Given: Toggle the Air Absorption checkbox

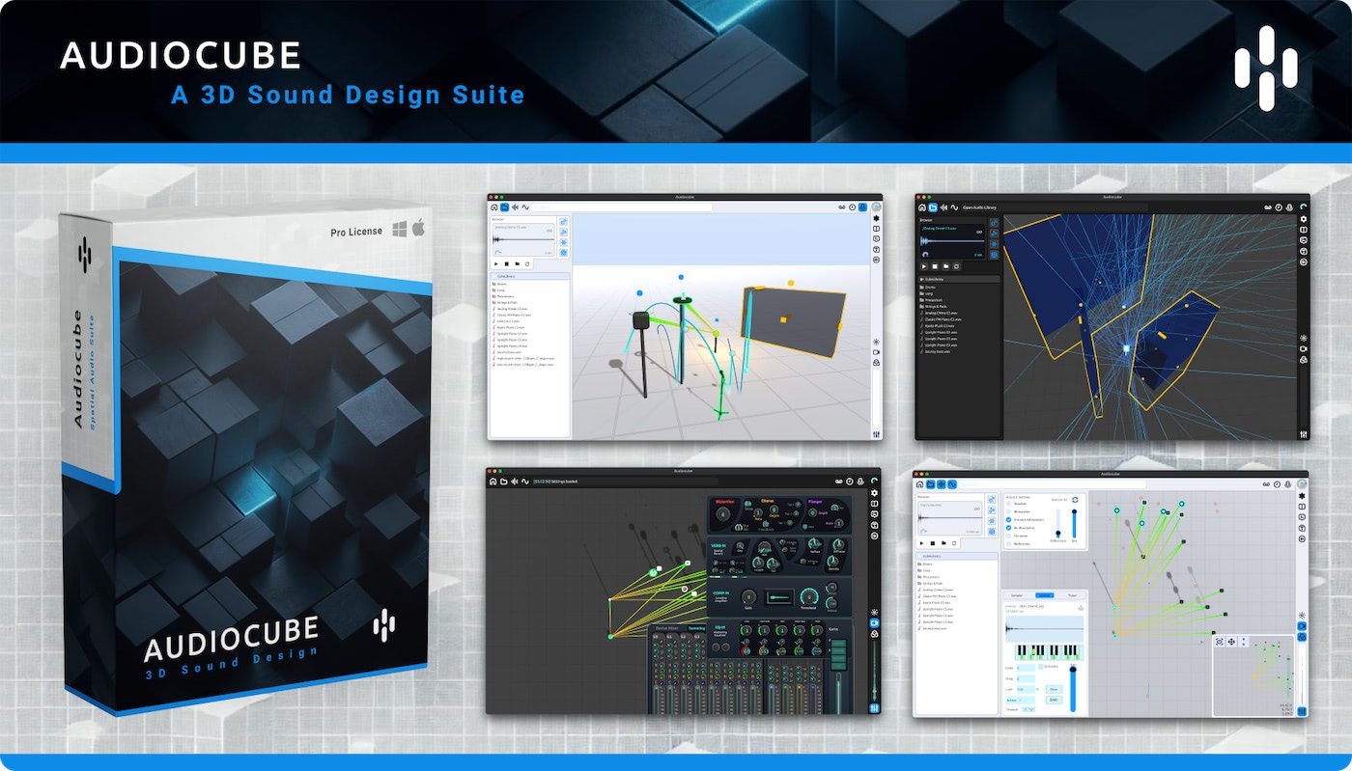Looking at the screenshot, I should (x=1008, y=528).
